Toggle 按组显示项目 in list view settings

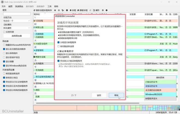coord(4,78)
